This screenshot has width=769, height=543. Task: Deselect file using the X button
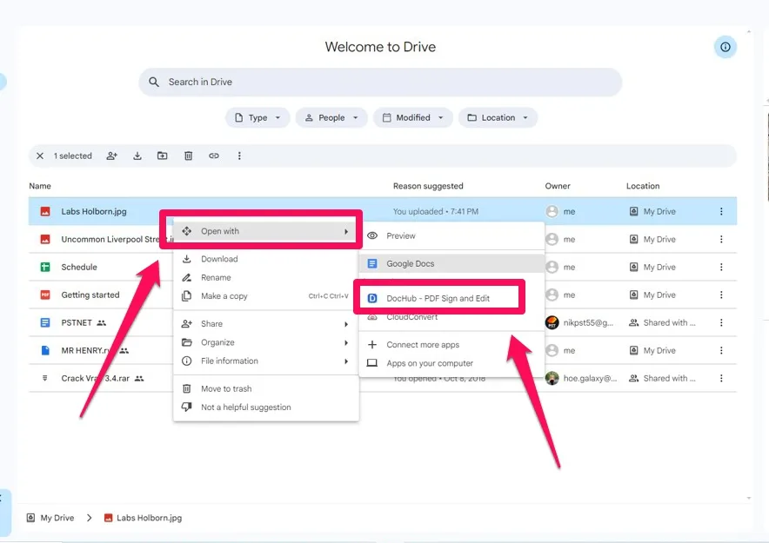point(40,156)
